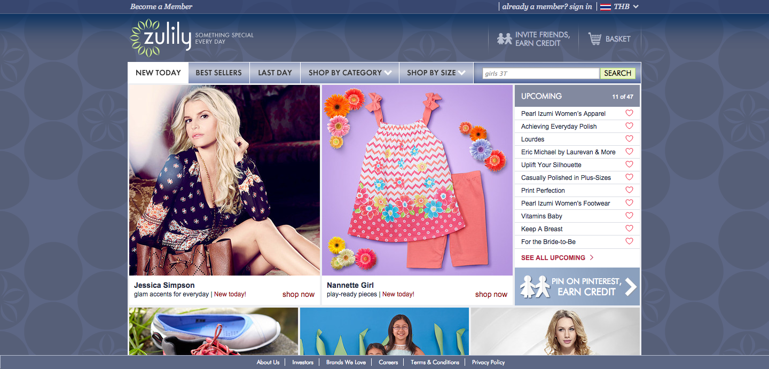Click the Pin on Pinterest arrow
This screenshot has height=369, width=769.
(x=631, y=287)
